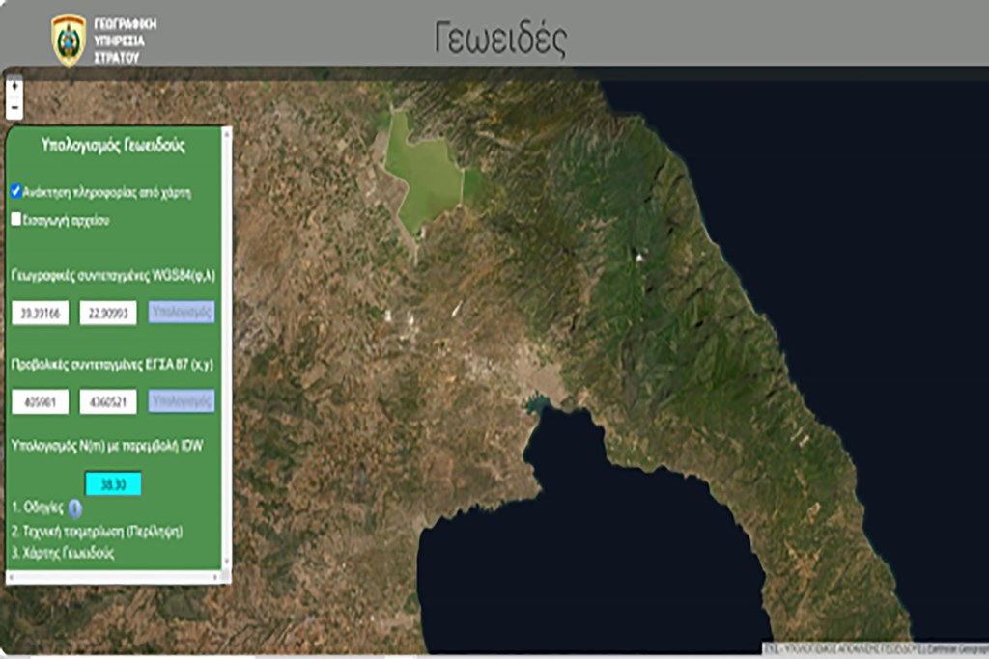Select the y coordinate field 4360521
The image size is (989, 659).
(x=107, y=401)
